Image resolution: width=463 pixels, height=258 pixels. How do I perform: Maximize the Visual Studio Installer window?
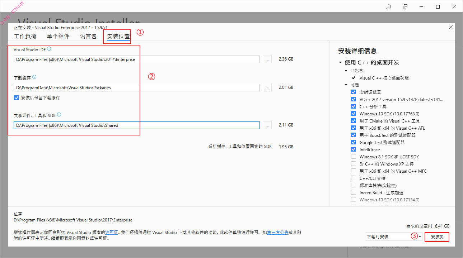[438, 7]
